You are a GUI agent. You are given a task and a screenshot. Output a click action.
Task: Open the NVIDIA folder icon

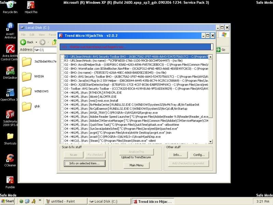click(27, 77)
